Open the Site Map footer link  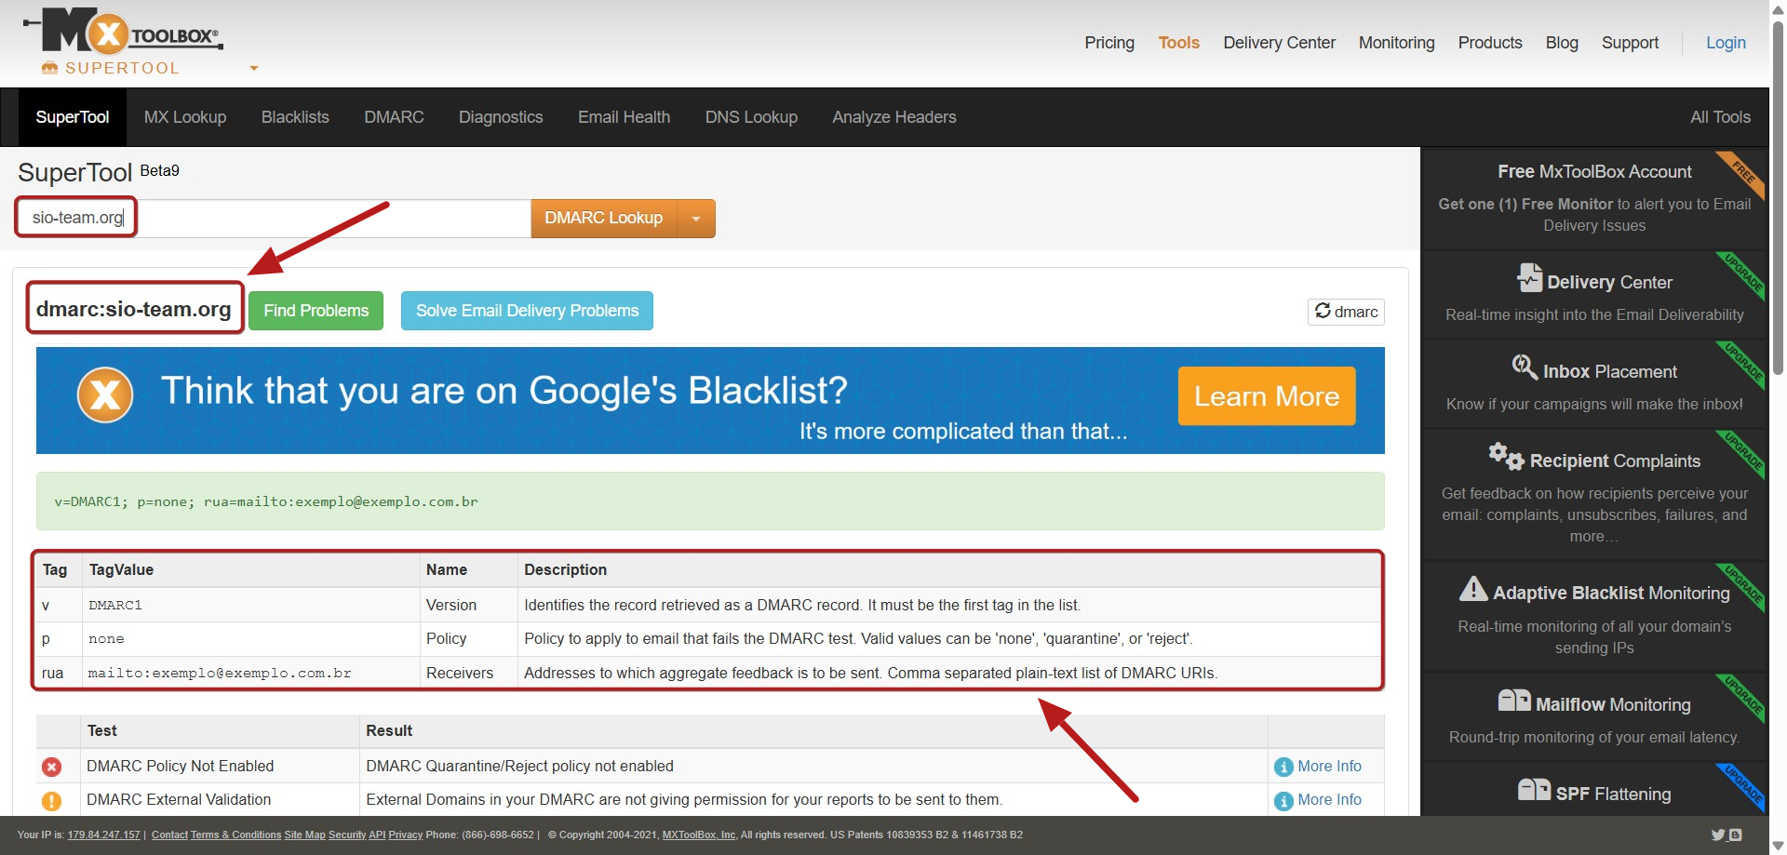pos(304,835)
